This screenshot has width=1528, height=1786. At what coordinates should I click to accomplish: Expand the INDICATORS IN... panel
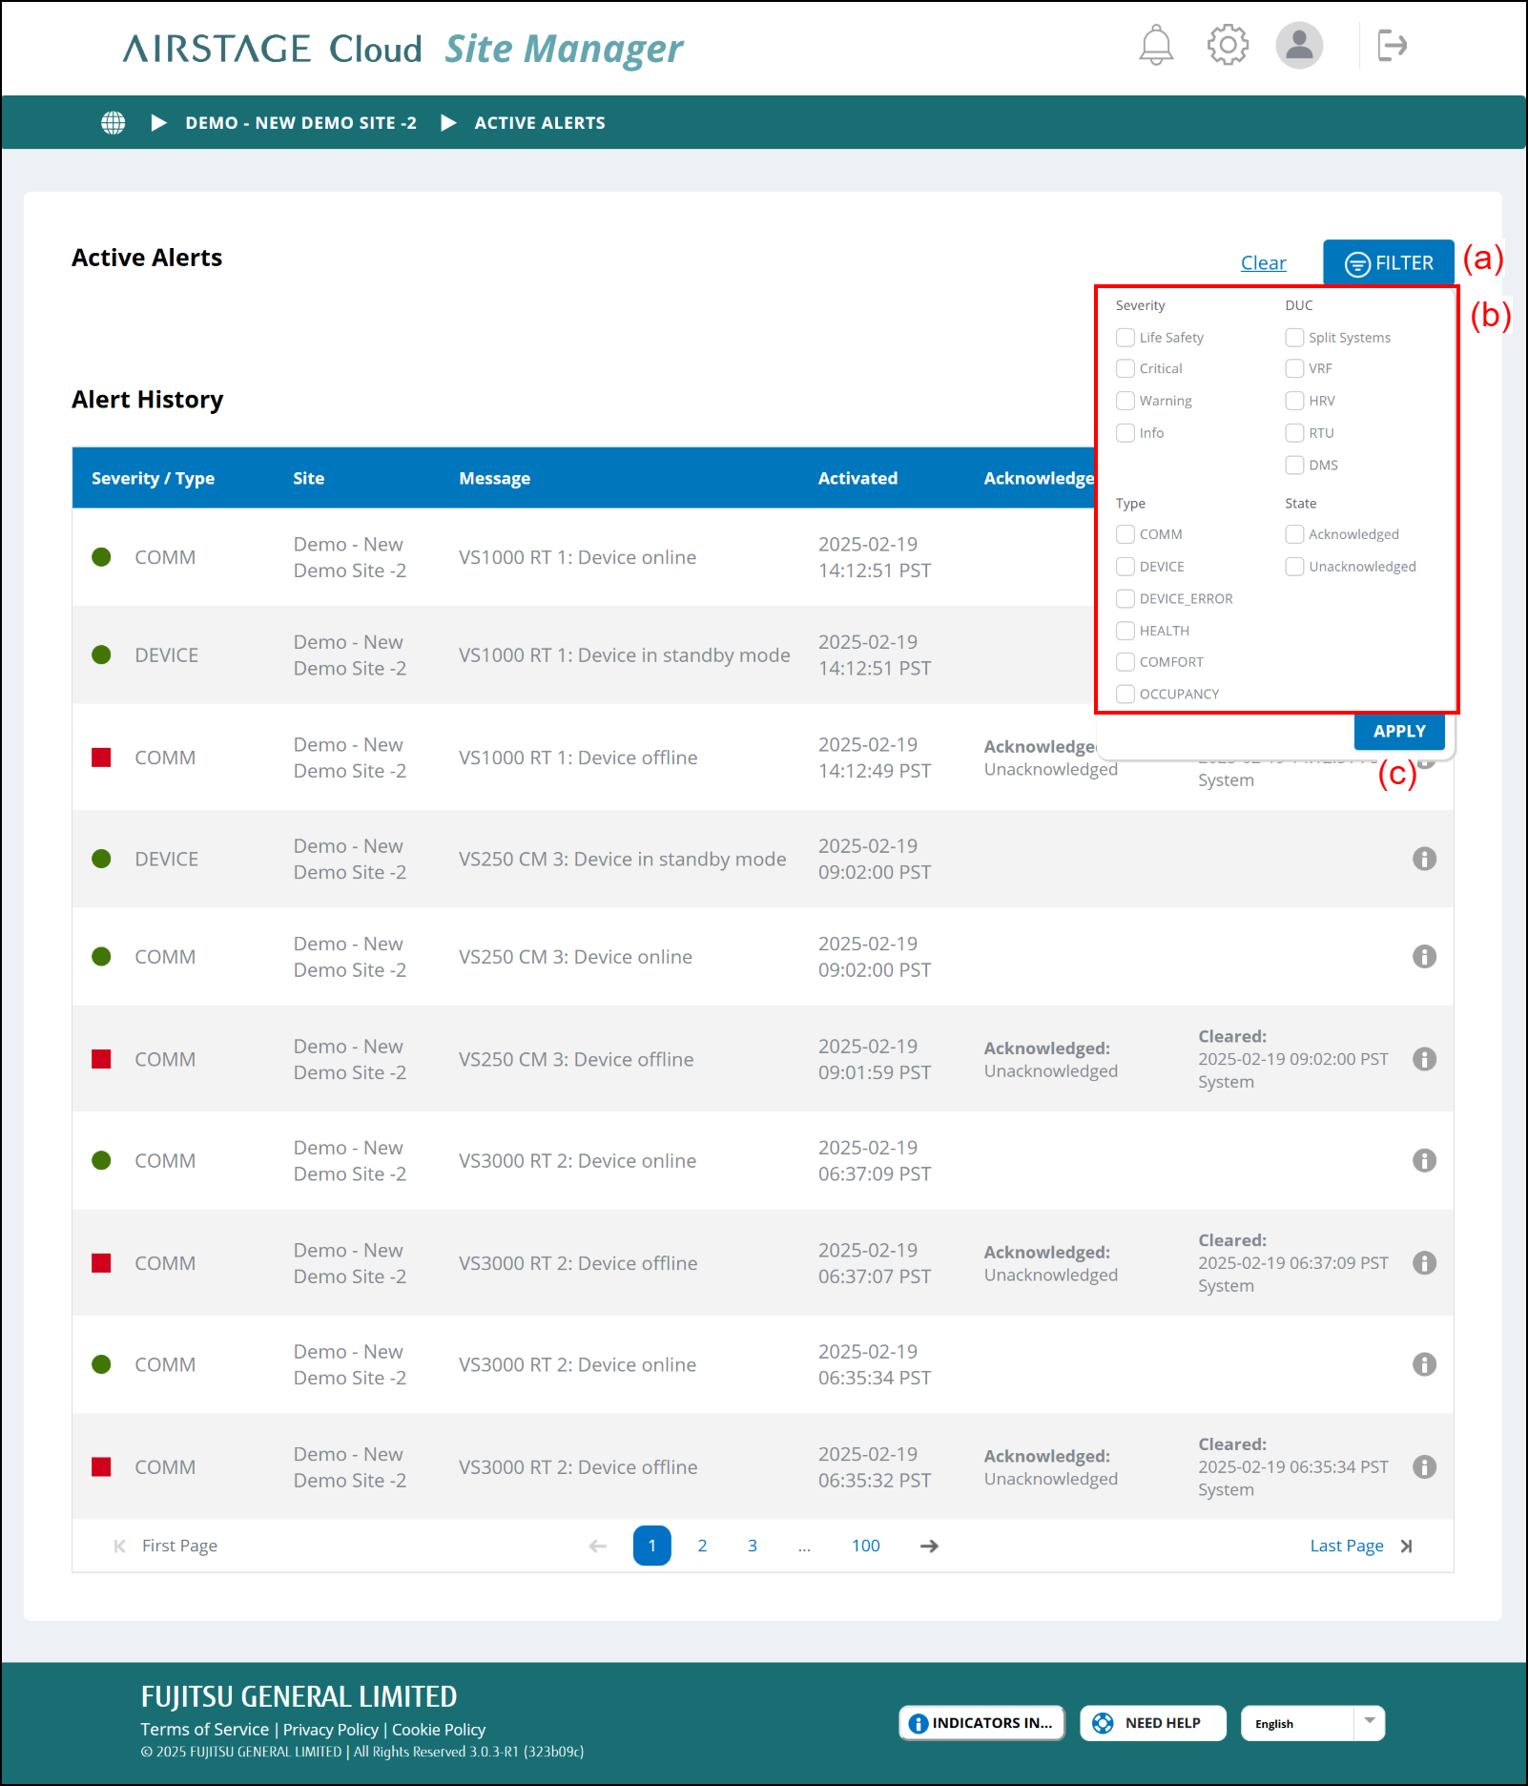(x=981, y=1723)
